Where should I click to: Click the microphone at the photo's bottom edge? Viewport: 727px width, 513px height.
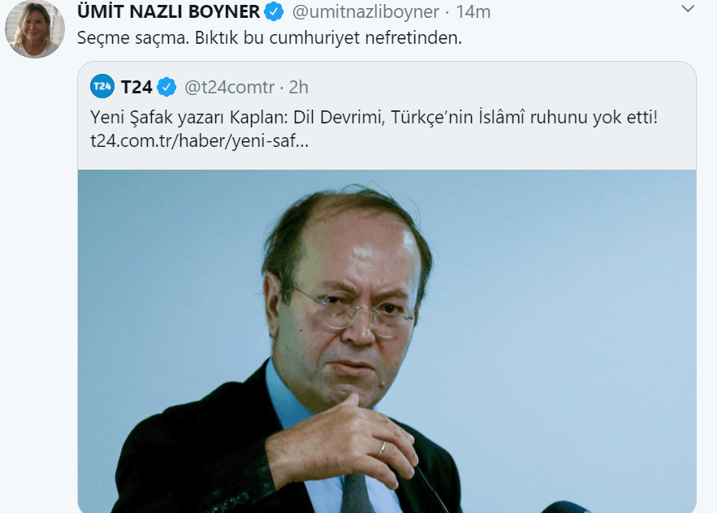pos(569,506)
